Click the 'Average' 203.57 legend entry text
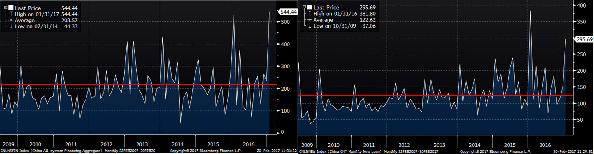 tap(25, 20)
